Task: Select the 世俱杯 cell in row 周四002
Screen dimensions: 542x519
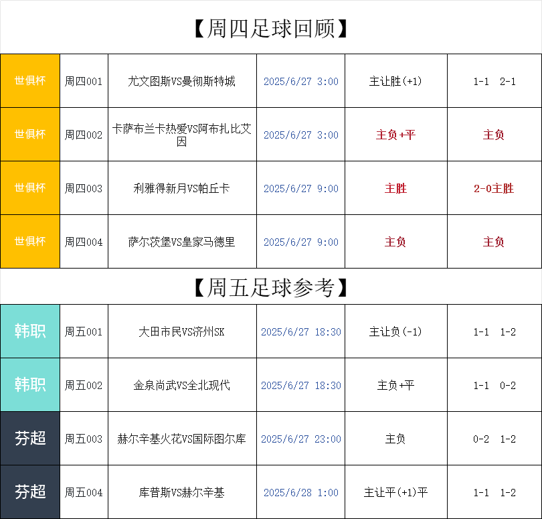Action: click(x=30, y=134)
